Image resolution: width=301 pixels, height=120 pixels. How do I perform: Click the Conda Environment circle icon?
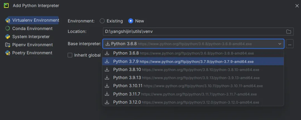coord(8,28)
